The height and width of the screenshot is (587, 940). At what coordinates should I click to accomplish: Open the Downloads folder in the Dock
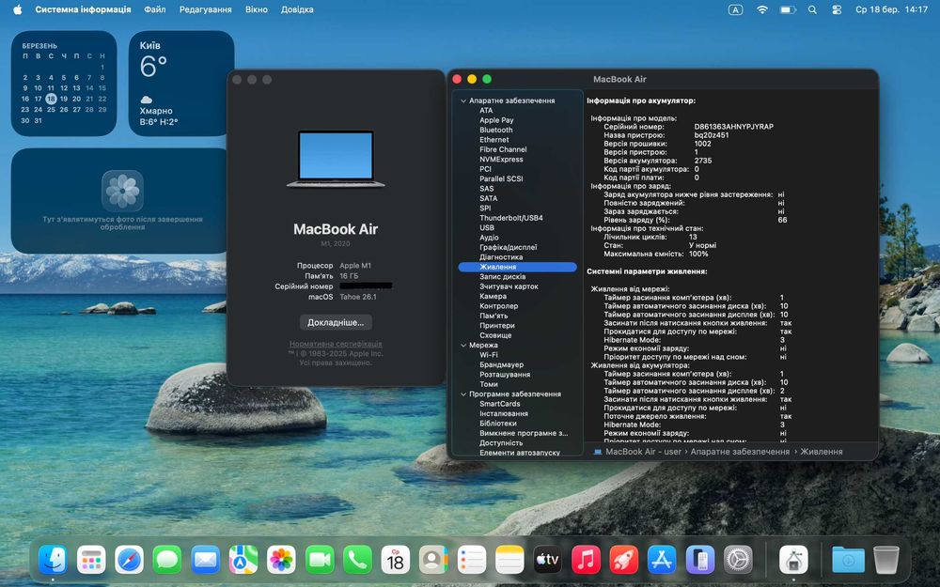(x=848, y=560)
